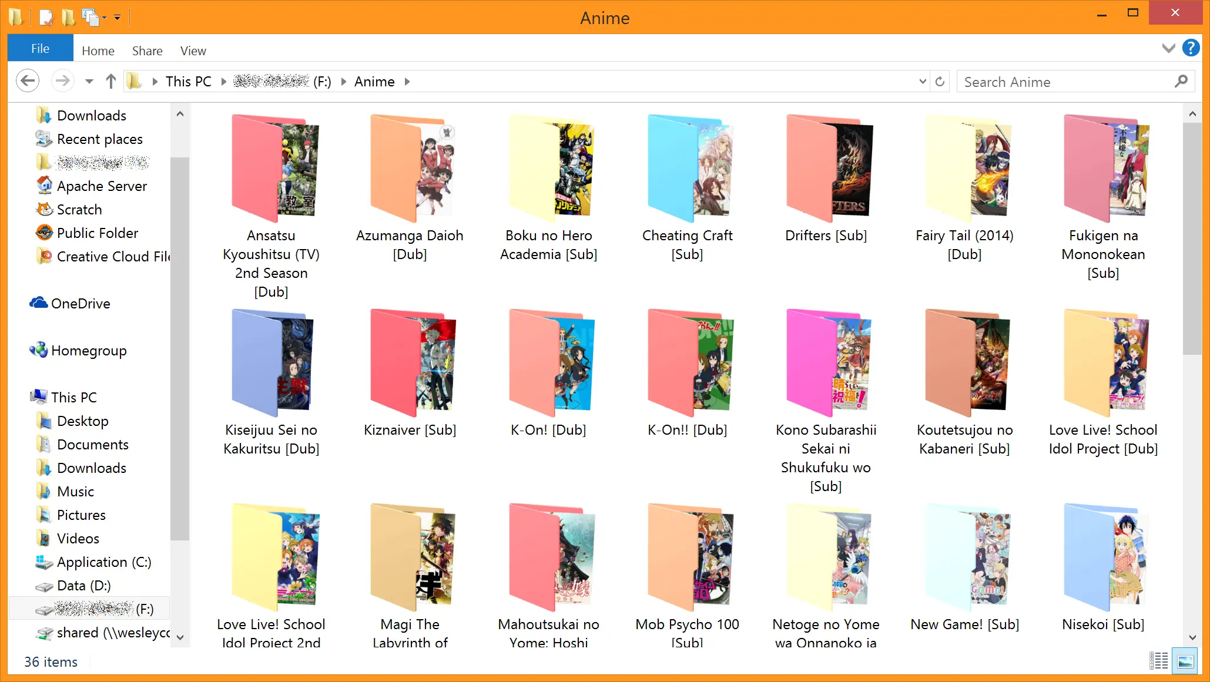
Task: Open OneDrive in navigation pane
Action: click(80, 304)
